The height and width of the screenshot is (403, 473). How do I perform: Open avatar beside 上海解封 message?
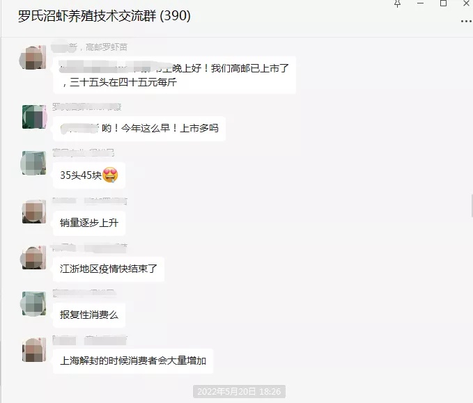[x=33, y=349]
